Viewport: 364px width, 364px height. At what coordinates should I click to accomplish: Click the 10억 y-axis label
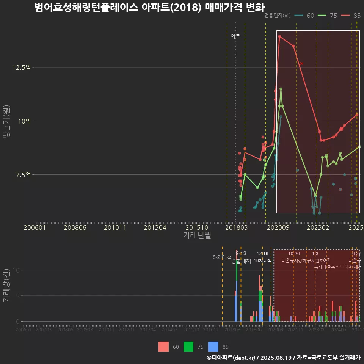tap(24, 121)
